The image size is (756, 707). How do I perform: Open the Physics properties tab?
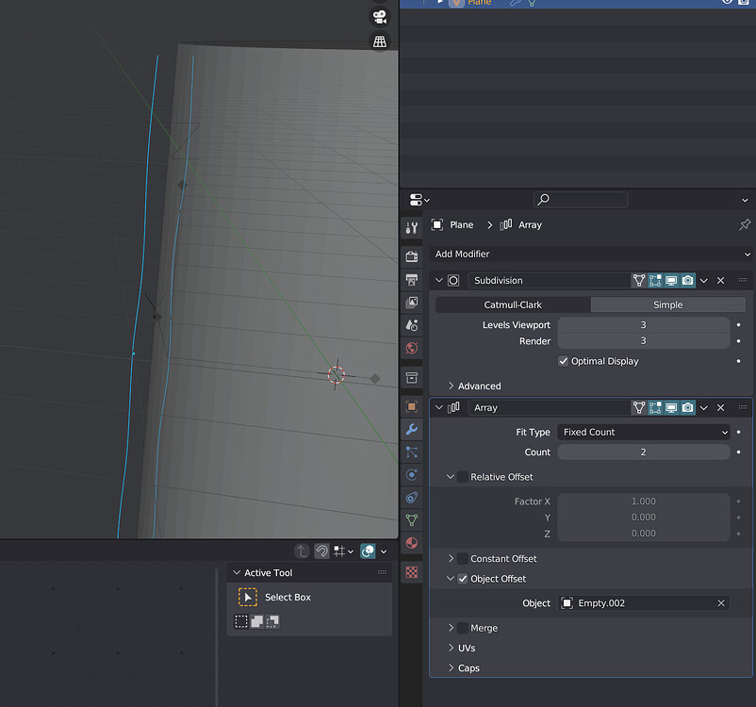coord(411,474)
